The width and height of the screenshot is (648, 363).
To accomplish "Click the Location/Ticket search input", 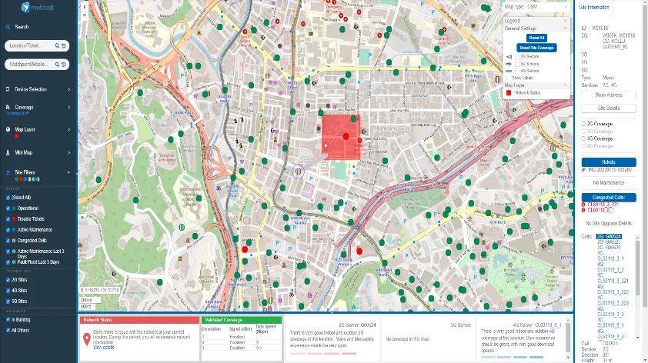I will [x=32, y=46].
